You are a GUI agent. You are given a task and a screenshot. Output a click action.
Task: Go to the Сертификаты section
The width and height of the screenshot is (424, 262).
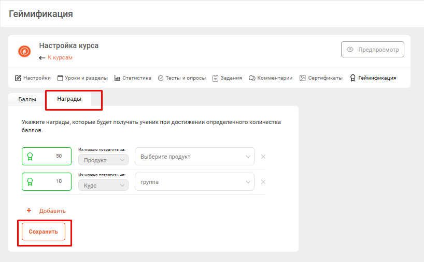tap(321, 78)
